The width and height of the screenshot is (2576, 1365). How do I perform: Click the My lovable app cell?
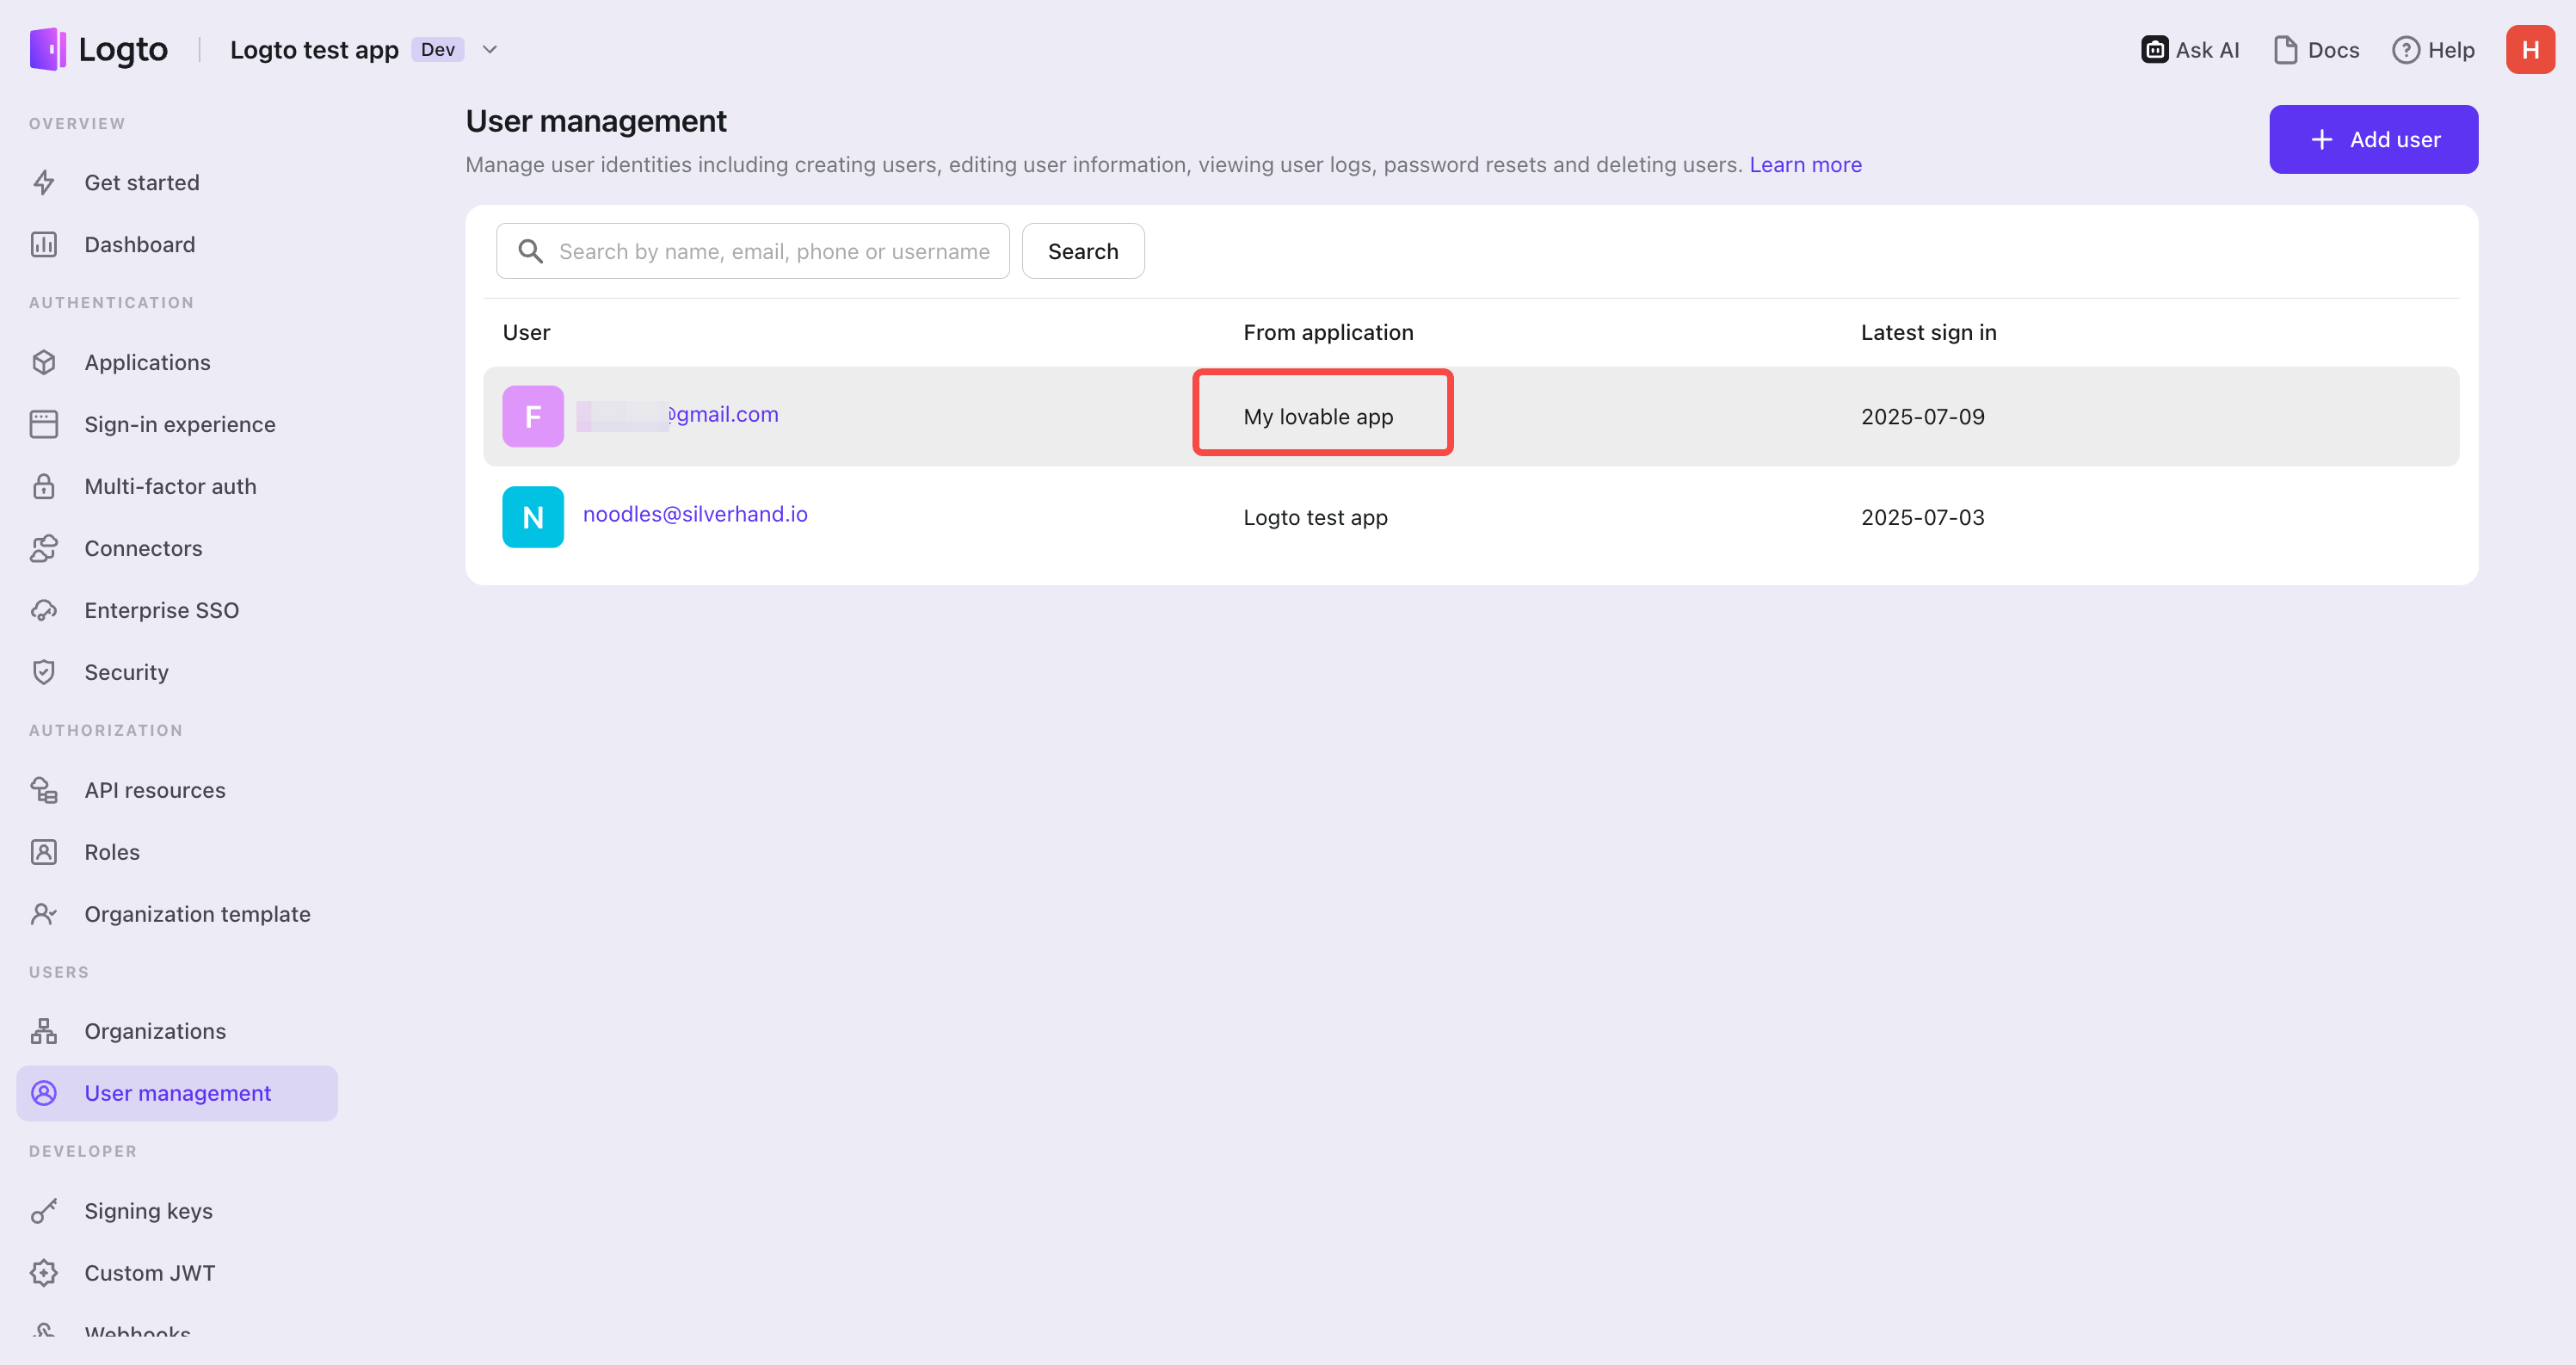1318,417
